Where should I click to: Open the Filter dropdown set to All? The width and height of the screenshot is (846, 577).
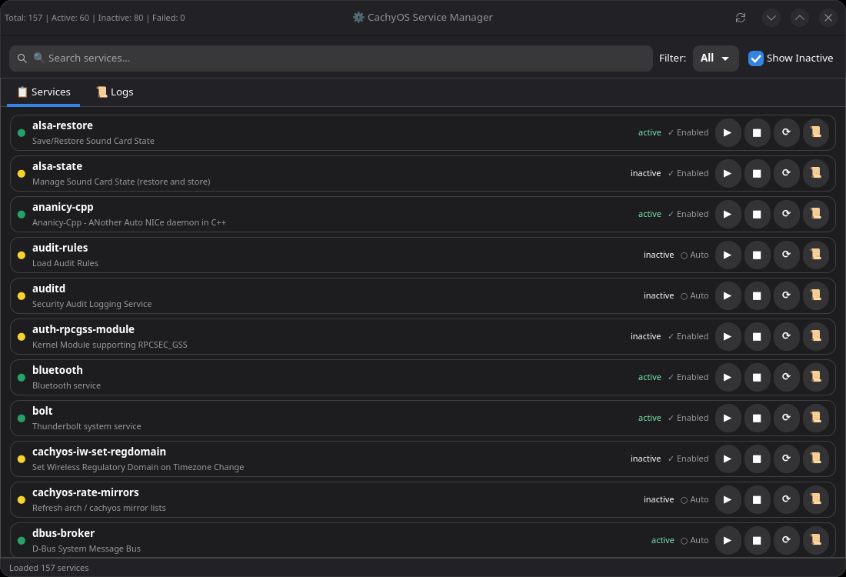tap(715, 58)
